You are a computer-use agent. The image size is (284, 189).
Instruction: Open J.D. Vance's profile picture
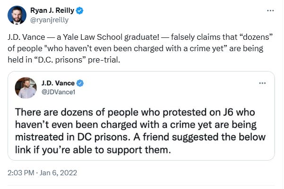click(x=26, y=88)
